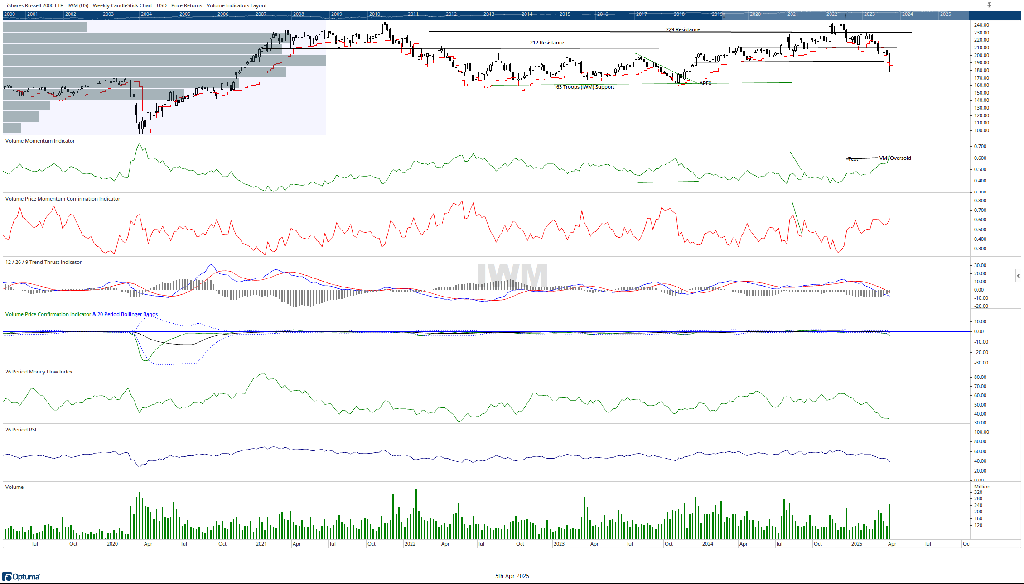Click 'Volume Price Momentum Confirmation Indicator' label
The height and width of the screenshot is (584, 1024).
63,199
